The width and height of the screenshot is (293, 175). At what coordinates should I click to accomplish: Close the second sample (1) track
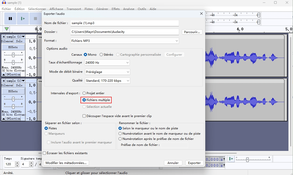4,81
